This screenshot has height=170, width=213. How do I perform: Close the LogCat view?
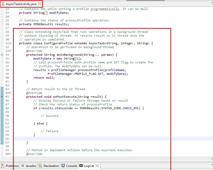click(x=97, y=166)
